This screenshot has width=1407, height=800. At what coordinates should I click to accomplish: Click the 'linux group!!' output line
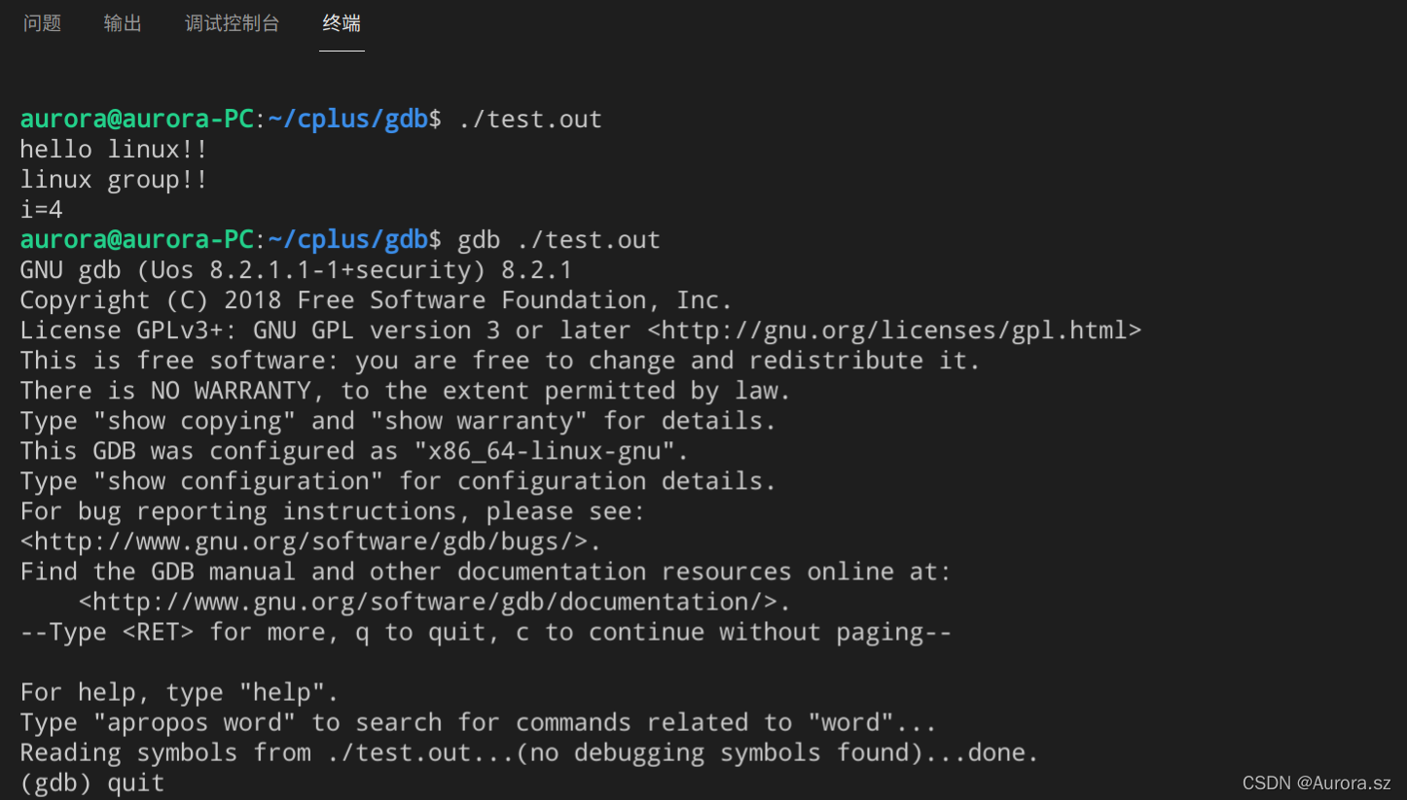[x=114, y=180]
